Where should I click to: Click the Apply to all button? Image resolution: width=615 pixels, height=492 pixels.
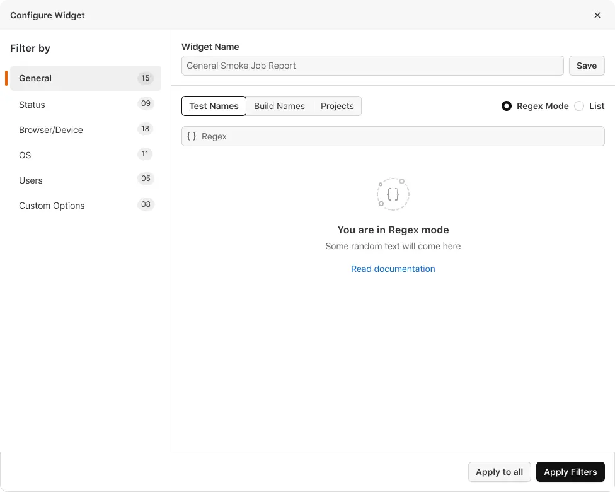click(x=499, y=472)
